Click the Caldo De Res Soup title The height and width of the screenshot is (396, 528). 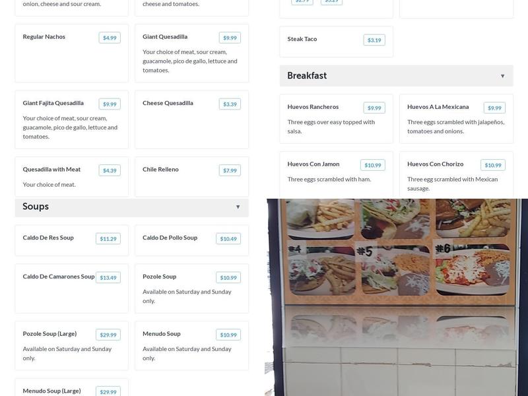48,238
